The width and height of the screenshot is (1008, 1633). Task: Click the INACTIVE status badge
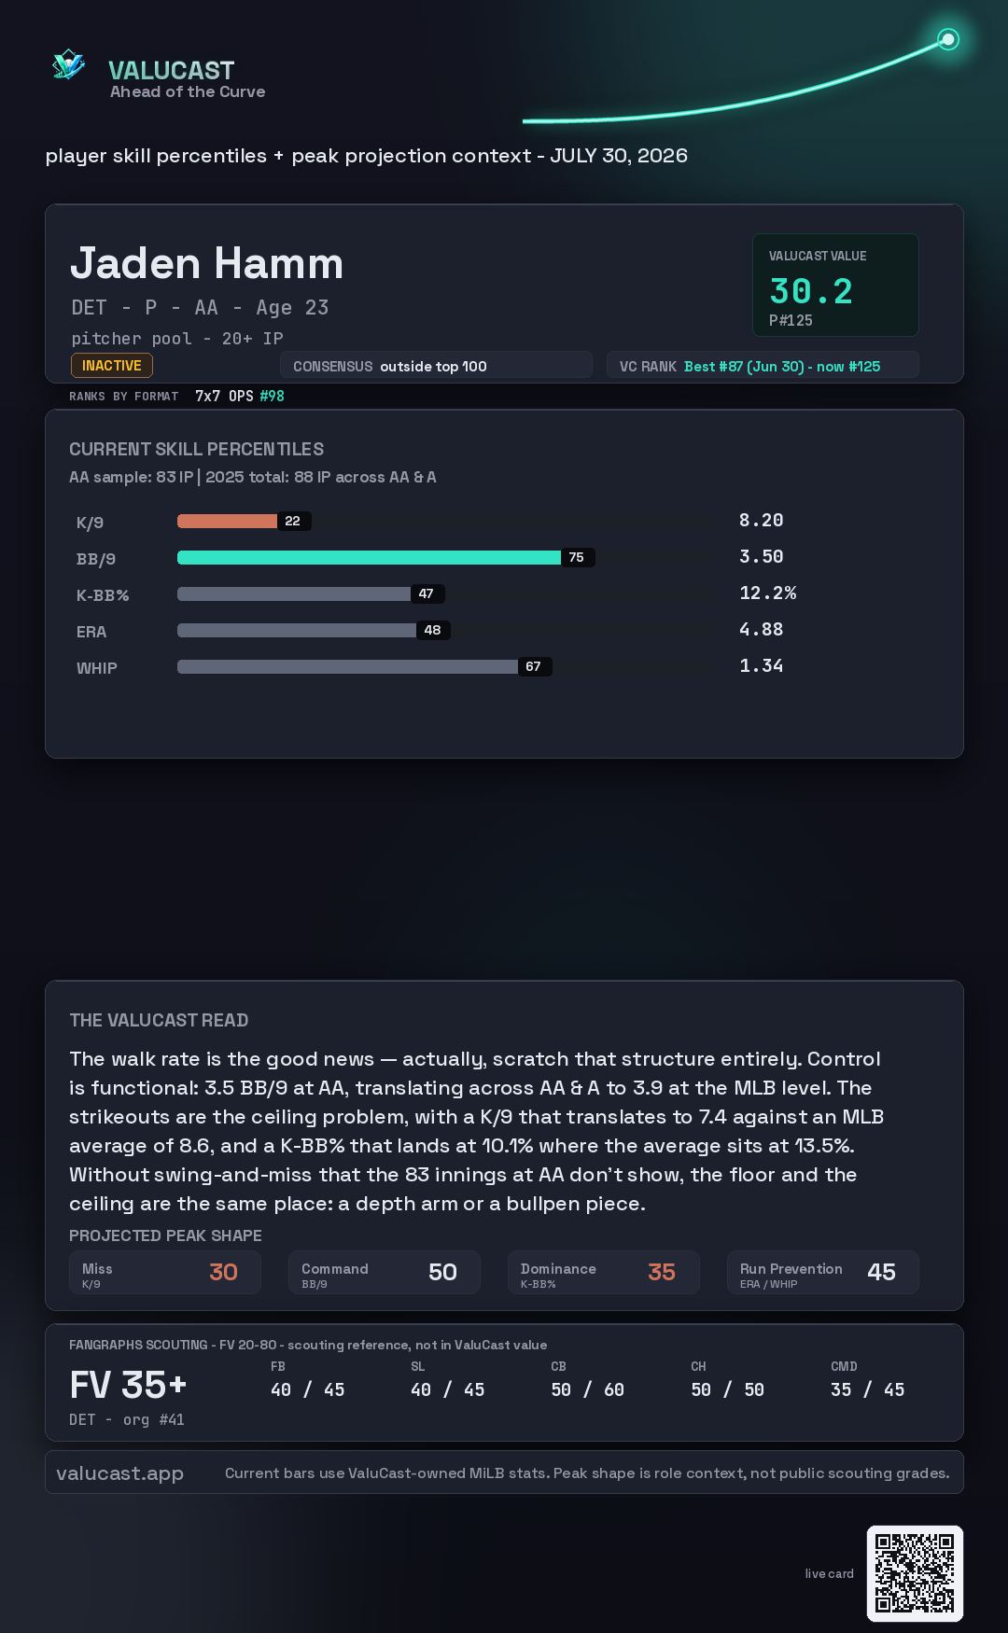[112, 366]
